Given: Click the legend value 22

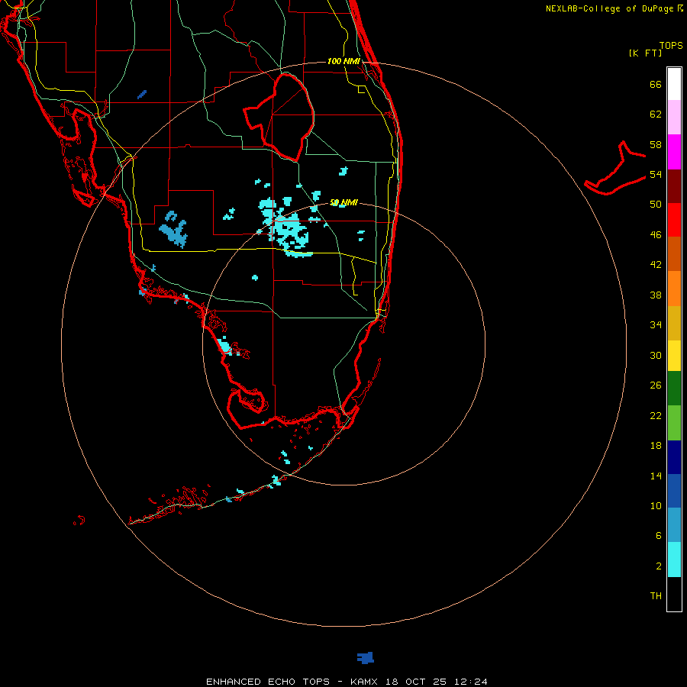Looking at the screenshot, I should pos(656,415).
